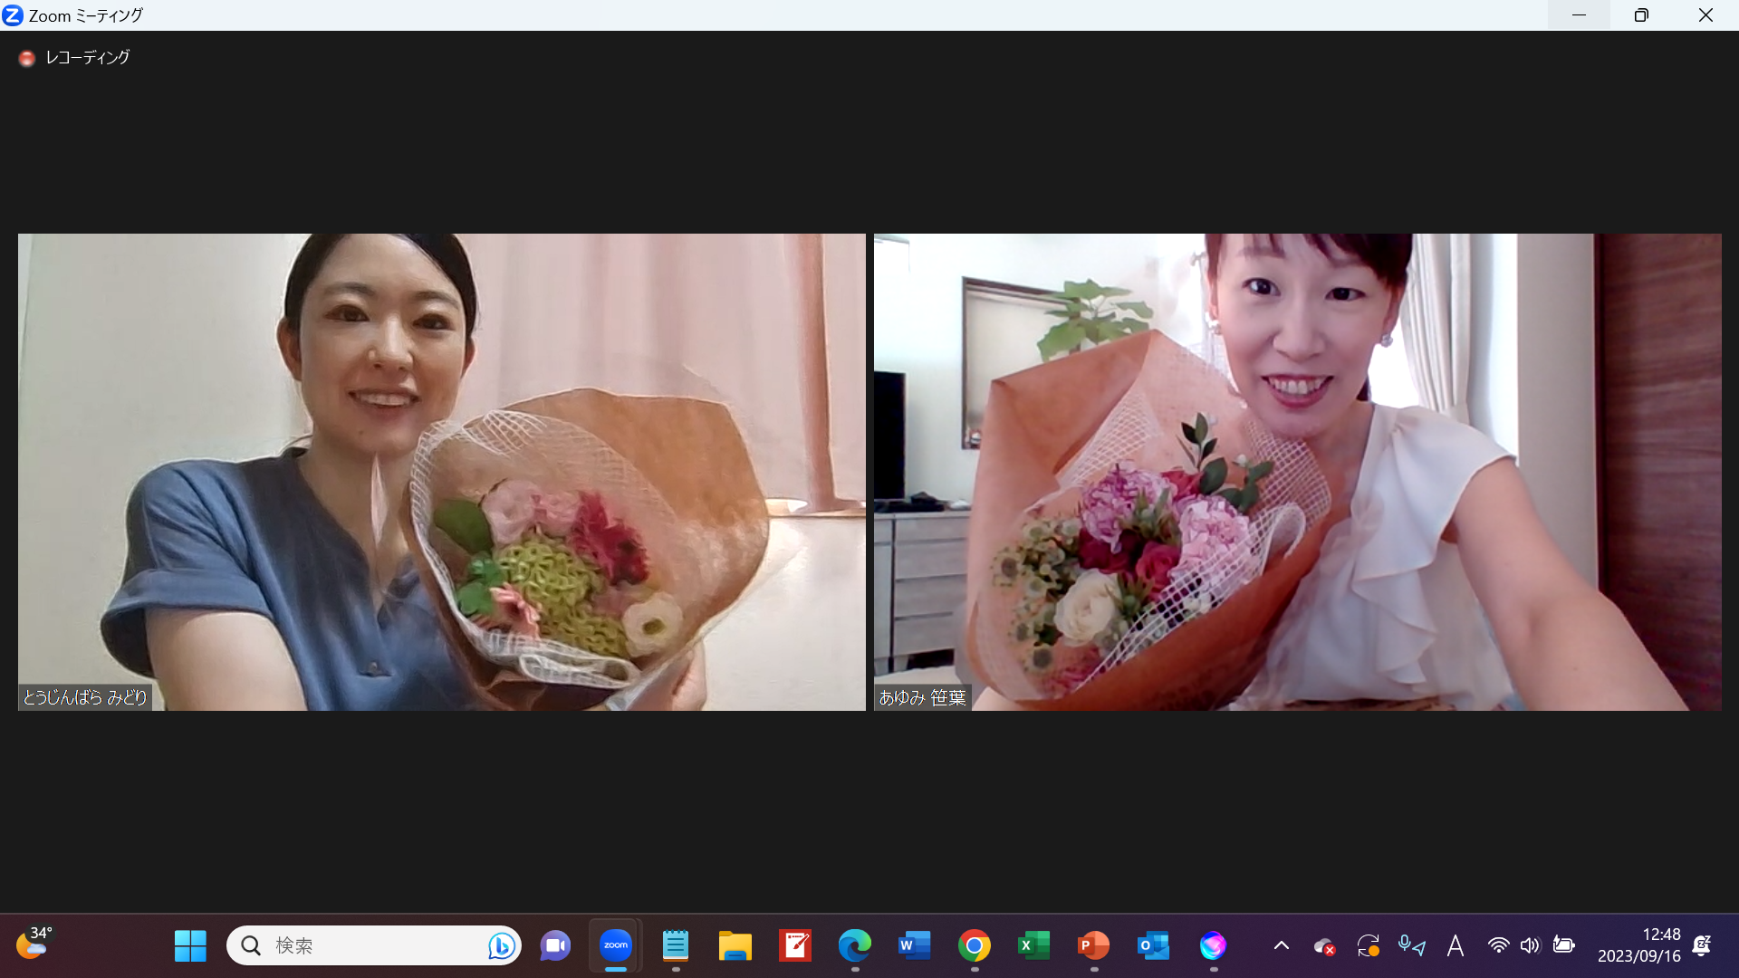Minimize the Zoom meeting window

point(1579,15)
